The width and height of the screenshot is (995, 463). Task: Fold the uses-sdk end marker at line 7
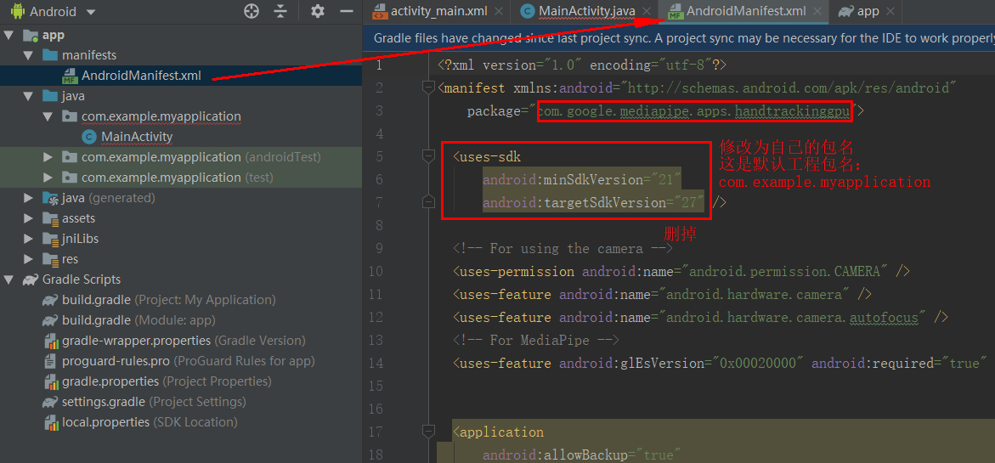[x=428, y=202]
